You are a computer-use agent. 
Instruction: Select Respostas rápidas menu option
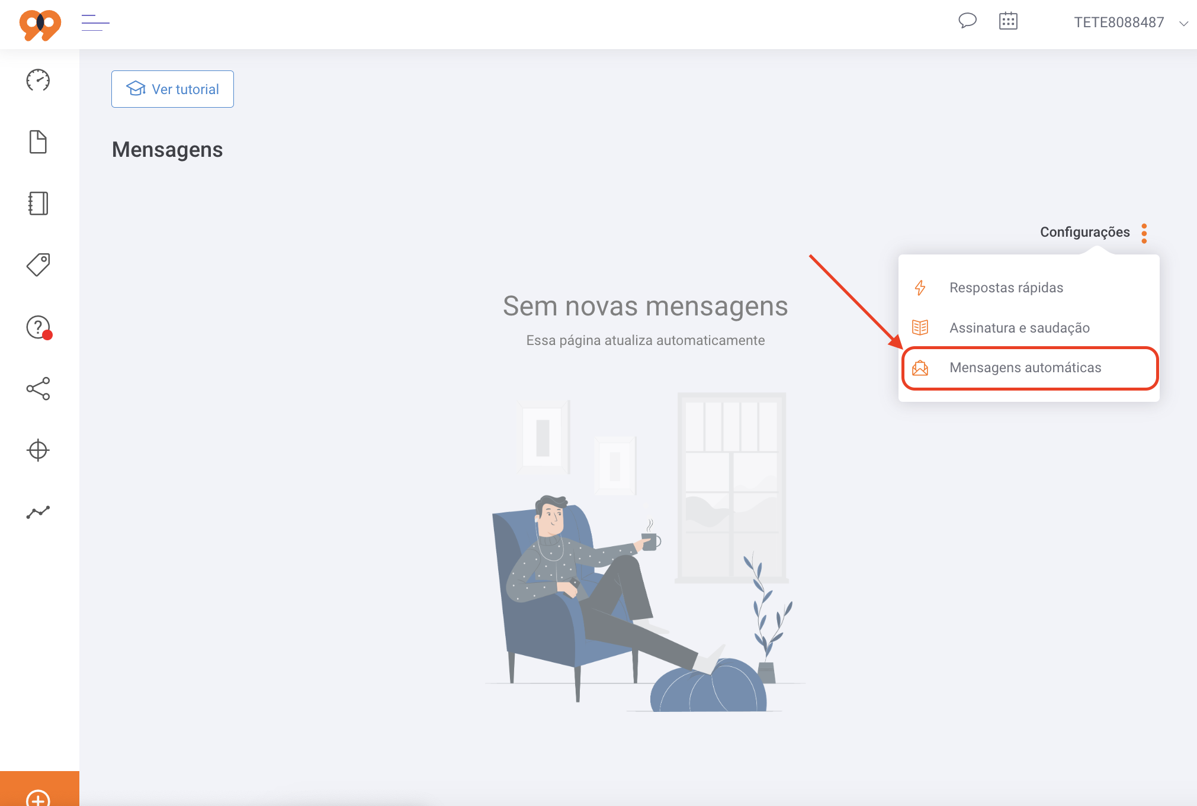click(x=1006, y=288)
